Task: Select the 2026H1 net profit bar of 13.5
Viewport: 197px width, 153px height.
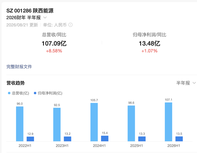Action: 179,139
